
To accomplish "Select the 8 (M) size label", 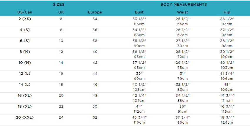I will tap(25, 52).
